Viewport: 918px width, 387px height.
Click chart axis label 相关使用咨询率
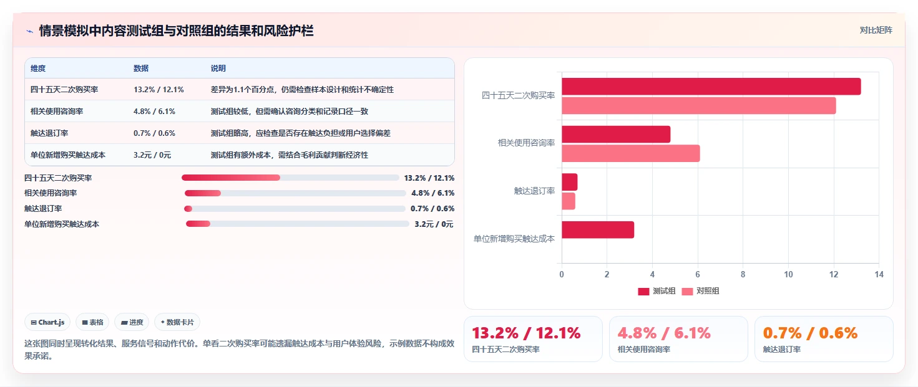[x=526, y=143]
